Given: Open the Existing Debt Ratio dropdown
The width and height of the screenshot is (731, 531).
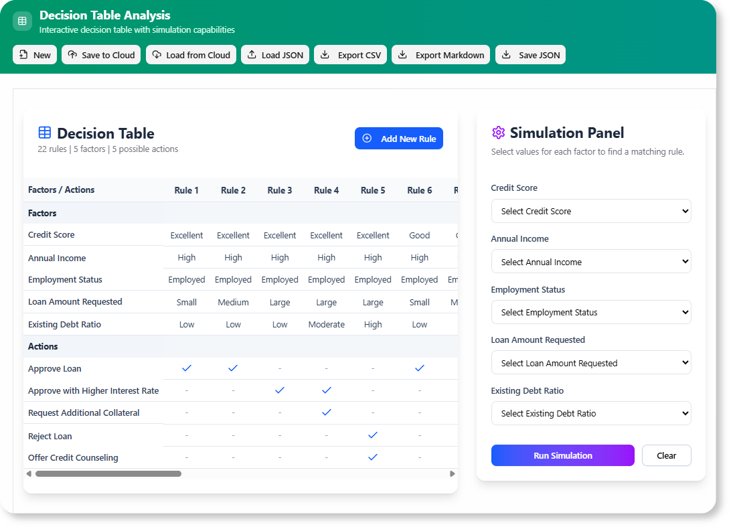Looking at the screenshot, I should [x=591, y=413].
